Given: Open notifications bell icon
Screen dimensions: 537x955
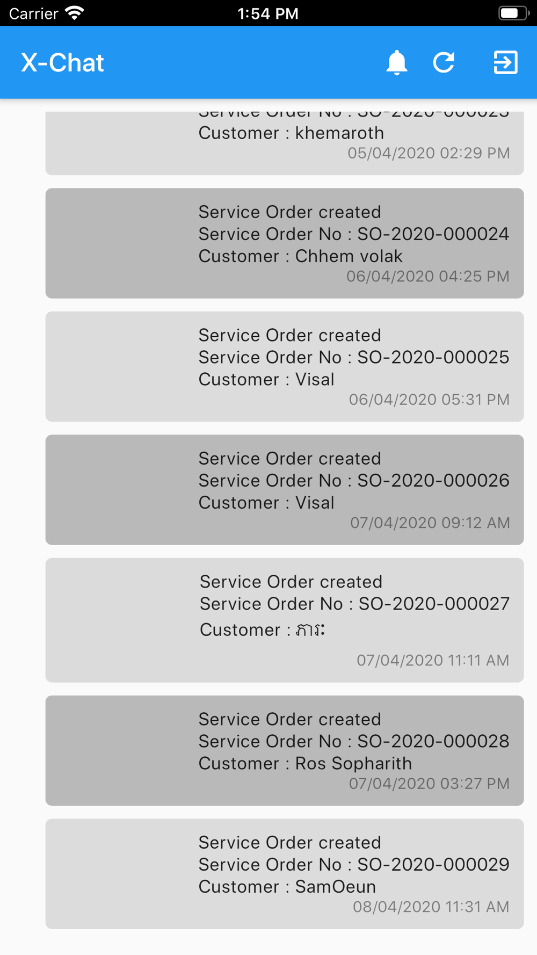Looking at the screenshot, I should pos(397,62).
